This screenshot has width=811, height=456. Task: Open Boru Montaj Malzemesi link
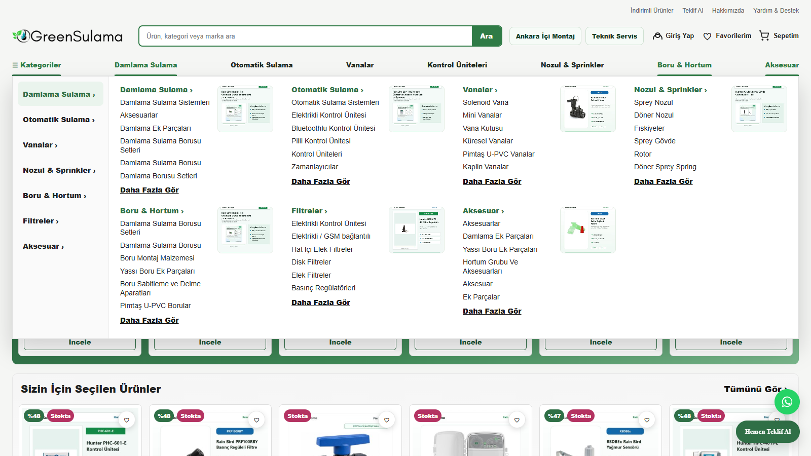pos(157,258)
